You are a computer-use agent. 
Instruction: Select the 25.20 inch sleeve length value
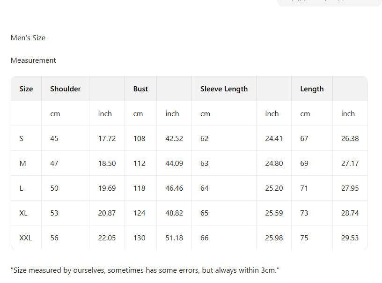point(274,188)
